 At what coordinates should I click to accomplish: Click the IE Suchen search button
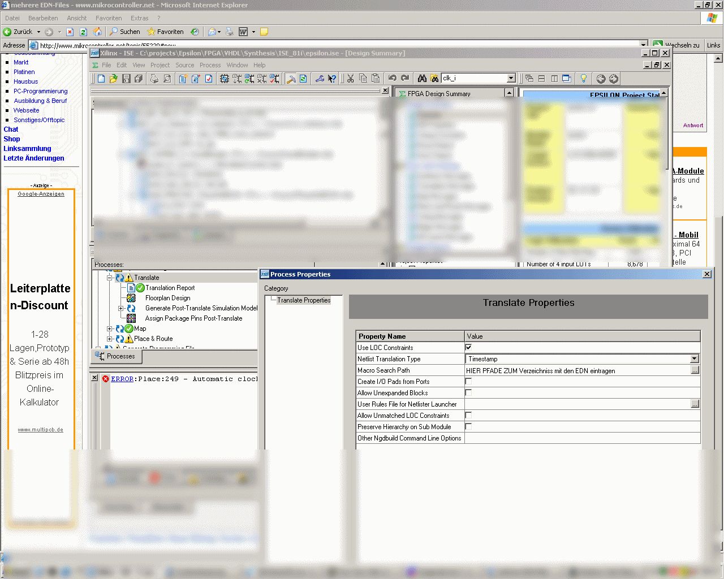(125, 32)
